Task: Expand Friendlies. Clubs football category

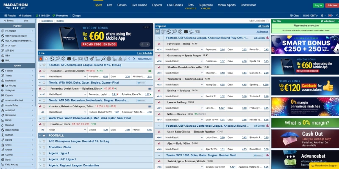Action: 40,147
